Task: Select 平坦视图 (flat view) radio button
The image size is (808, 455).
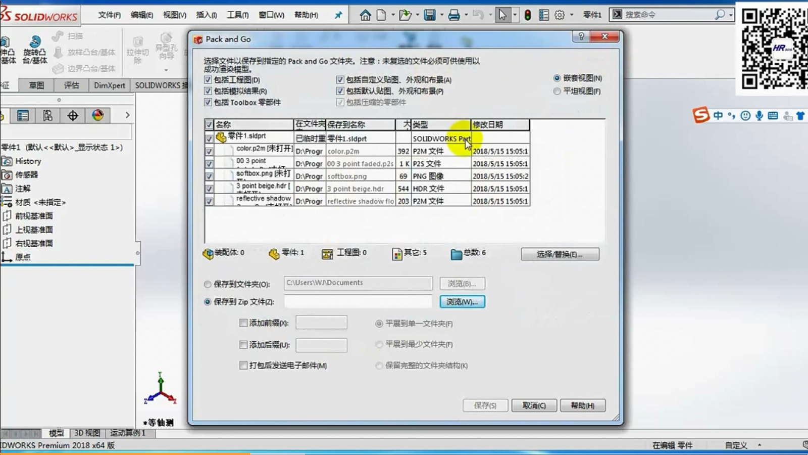Action: [x=557, y=92]
